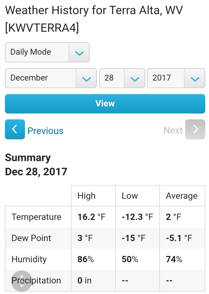Click the 2017 dropdown chevron
The image size is (209, 294).
pyautogui.click(x=194, y=78)
